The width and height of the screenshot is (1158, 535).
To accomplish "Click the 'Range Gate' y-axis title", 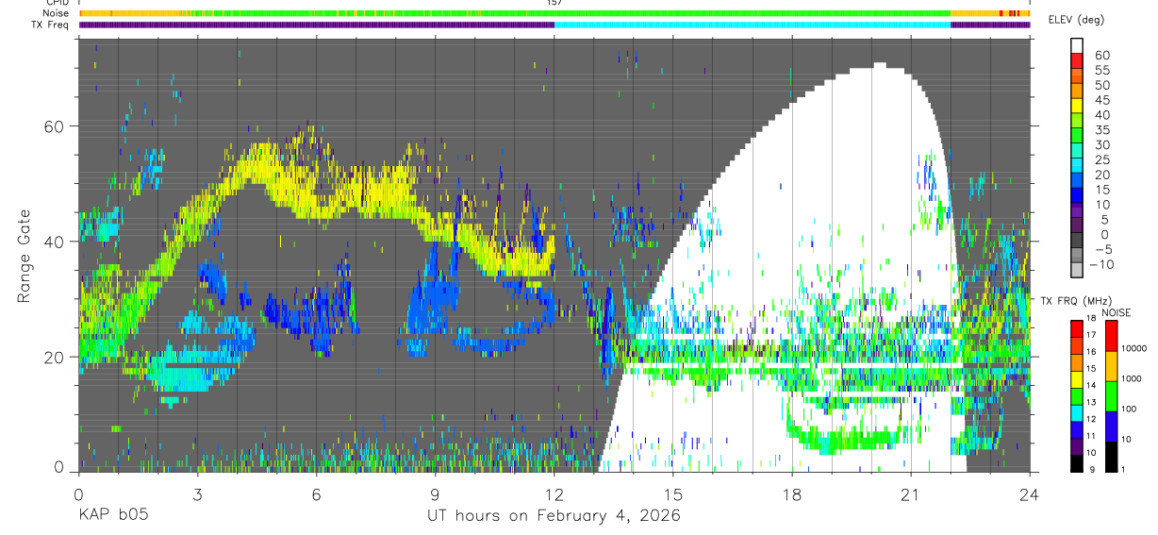I will click(x=25, y=258).
